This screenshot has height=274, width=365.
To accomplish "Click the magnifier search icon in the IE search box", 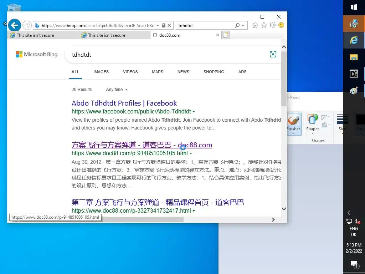I will coord(237,25).
